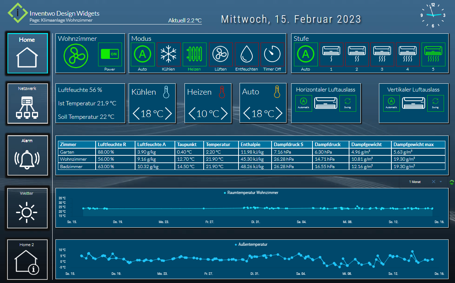This screenshot has width=455, height=283.
Task: Increase Auto temperature with right arrow
Action: (x=279, y=113)
